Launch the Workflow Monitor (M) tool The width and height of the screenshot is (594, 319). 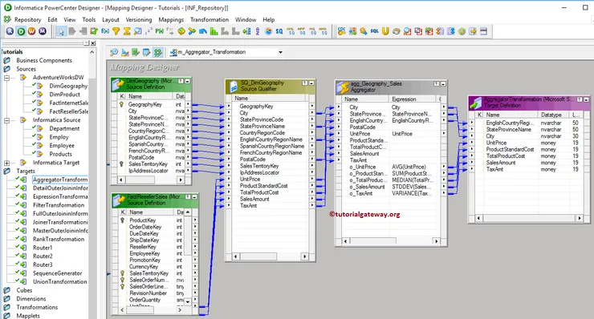[x=43, y=31]
